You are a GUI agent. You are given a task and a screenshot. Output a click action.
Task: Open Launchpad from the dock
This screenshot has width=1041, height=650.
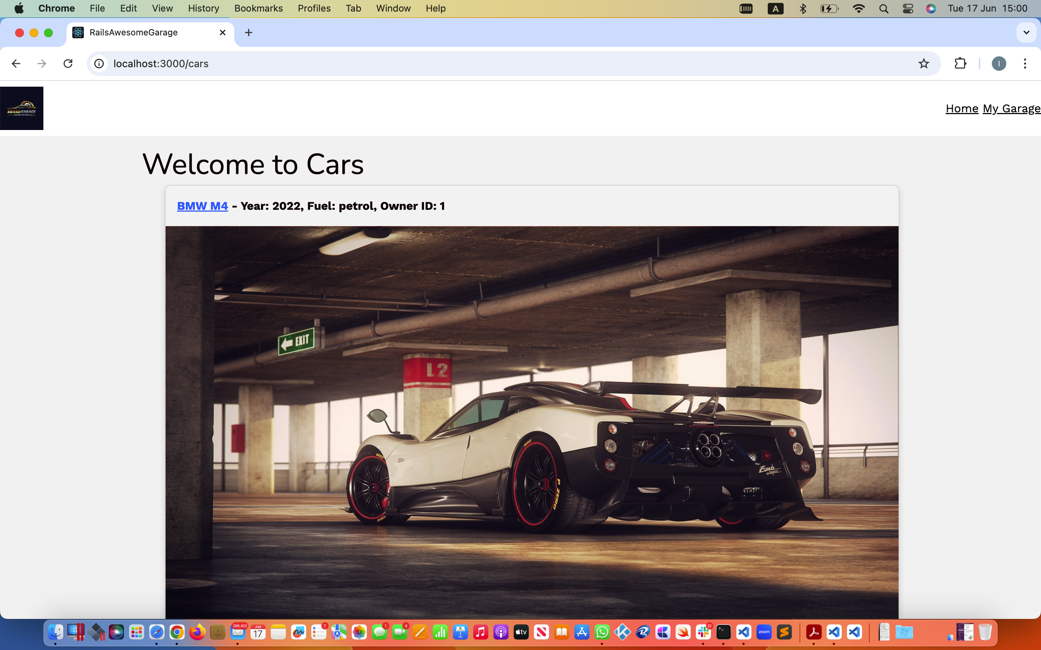tap(136, 632)
